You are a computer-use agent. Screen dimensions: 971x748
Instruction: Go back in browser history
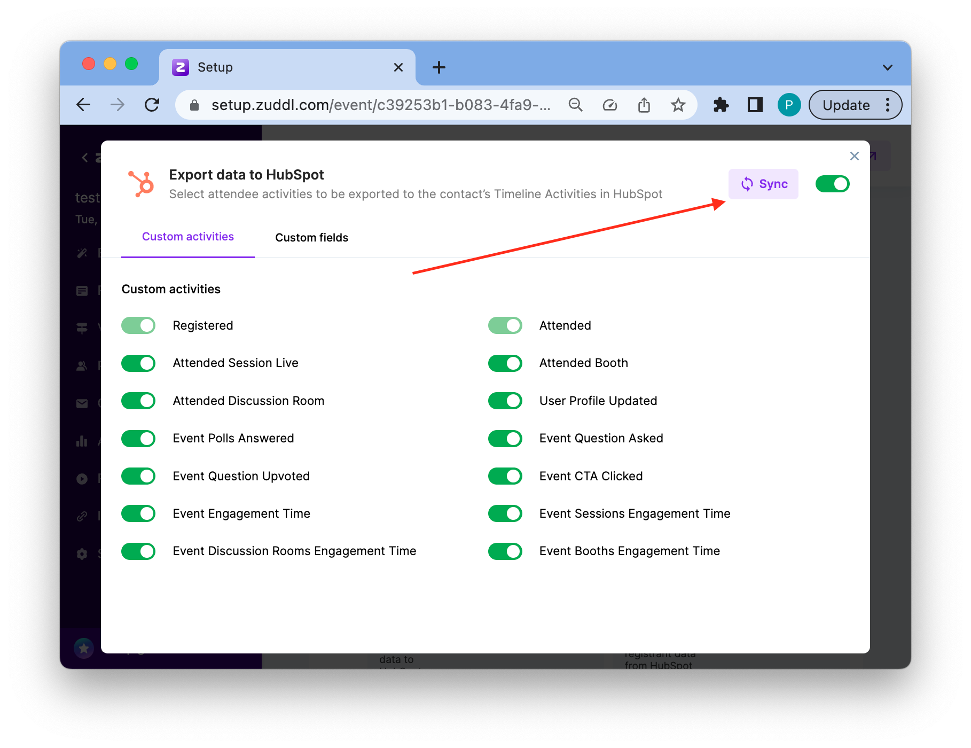(x=84, y=105)
